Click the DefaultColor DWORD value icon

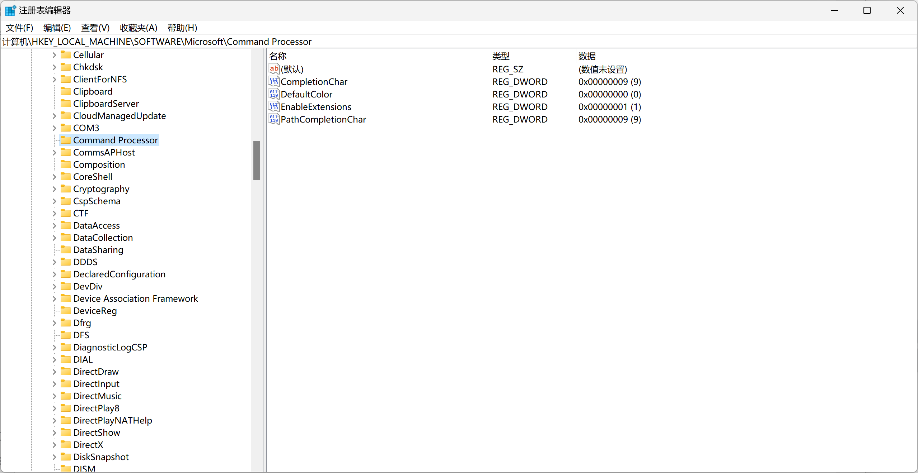tap(274, 94)
